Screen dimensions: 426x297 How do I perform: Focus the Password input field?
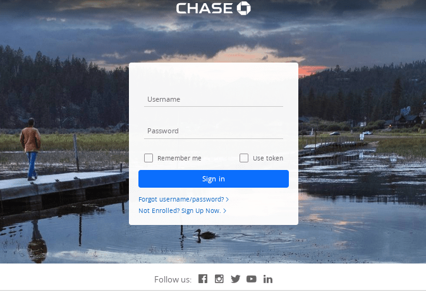tap(214, 131)
